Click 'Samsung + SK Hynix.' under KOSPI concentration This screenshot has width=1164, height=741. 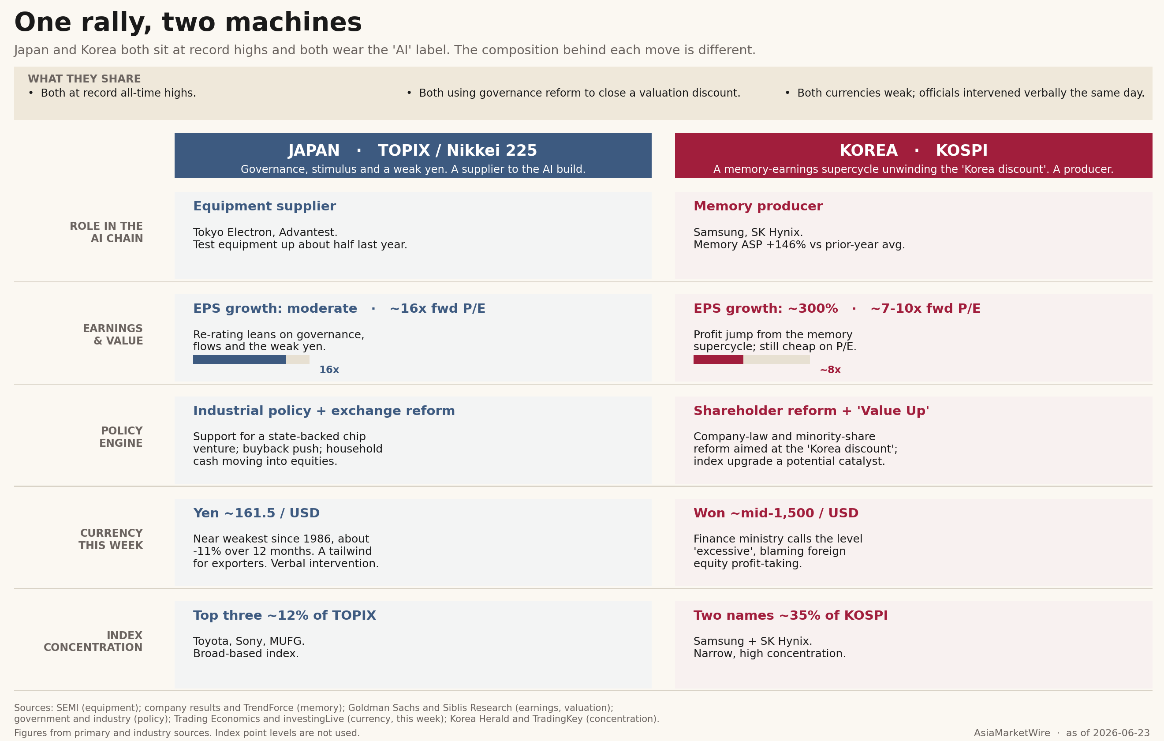(753, 641)
